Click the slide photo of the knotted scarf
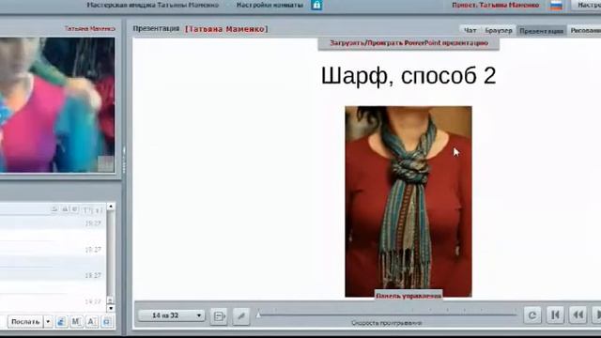 click(x=408, y=201)
